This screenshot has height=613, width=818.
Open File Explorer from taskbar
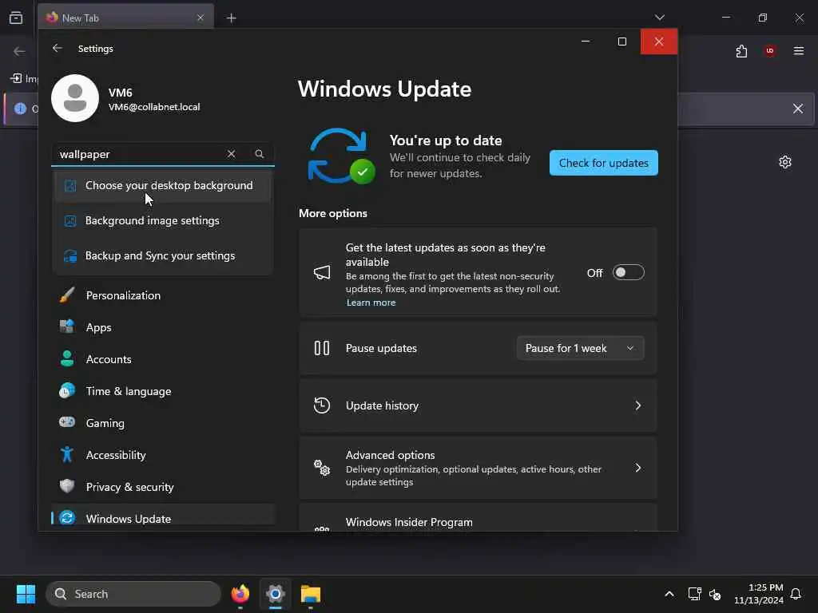coord(311,594)
